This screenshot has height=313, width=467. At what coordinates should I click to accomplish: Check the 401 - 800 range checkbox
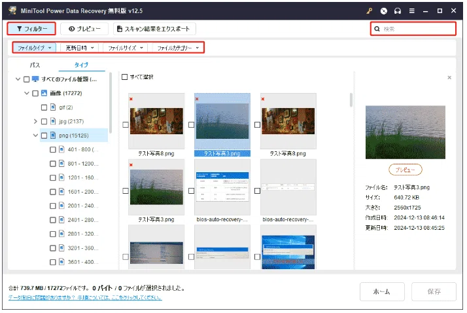[53, 150]
